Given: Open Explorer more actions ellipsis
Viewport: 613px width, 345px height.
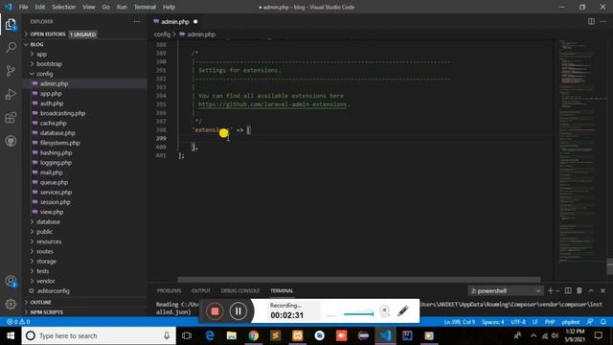Looking at the screenshot, I should click(136, 21).
